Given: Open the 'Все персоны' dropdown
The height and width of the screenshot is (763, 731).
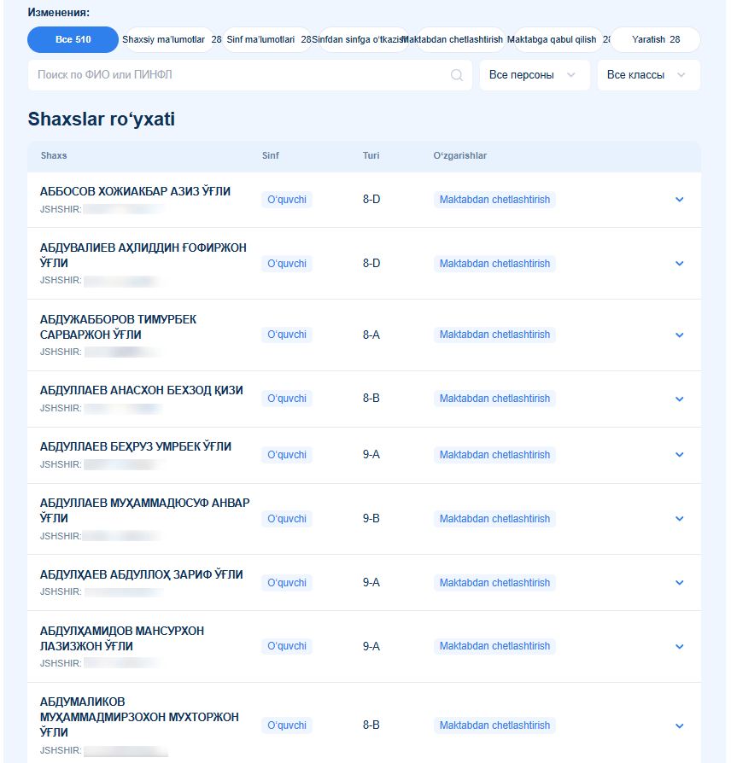Looking at the screenshot, I should 535,75.
